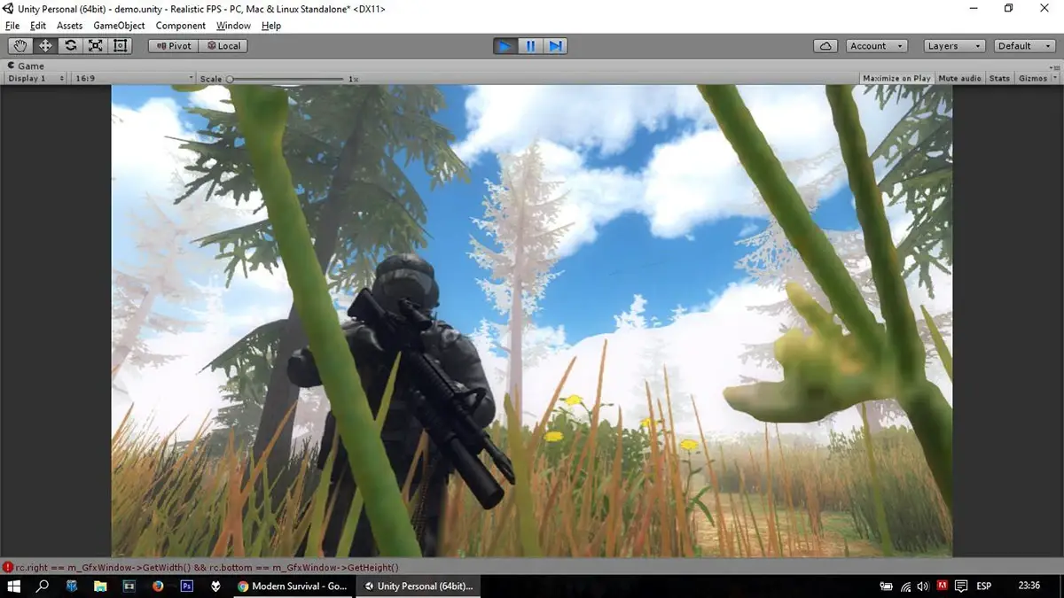This screenshot has width=1064, height=598.
Task: Open the Cloud services button
Action: [825, 46]
